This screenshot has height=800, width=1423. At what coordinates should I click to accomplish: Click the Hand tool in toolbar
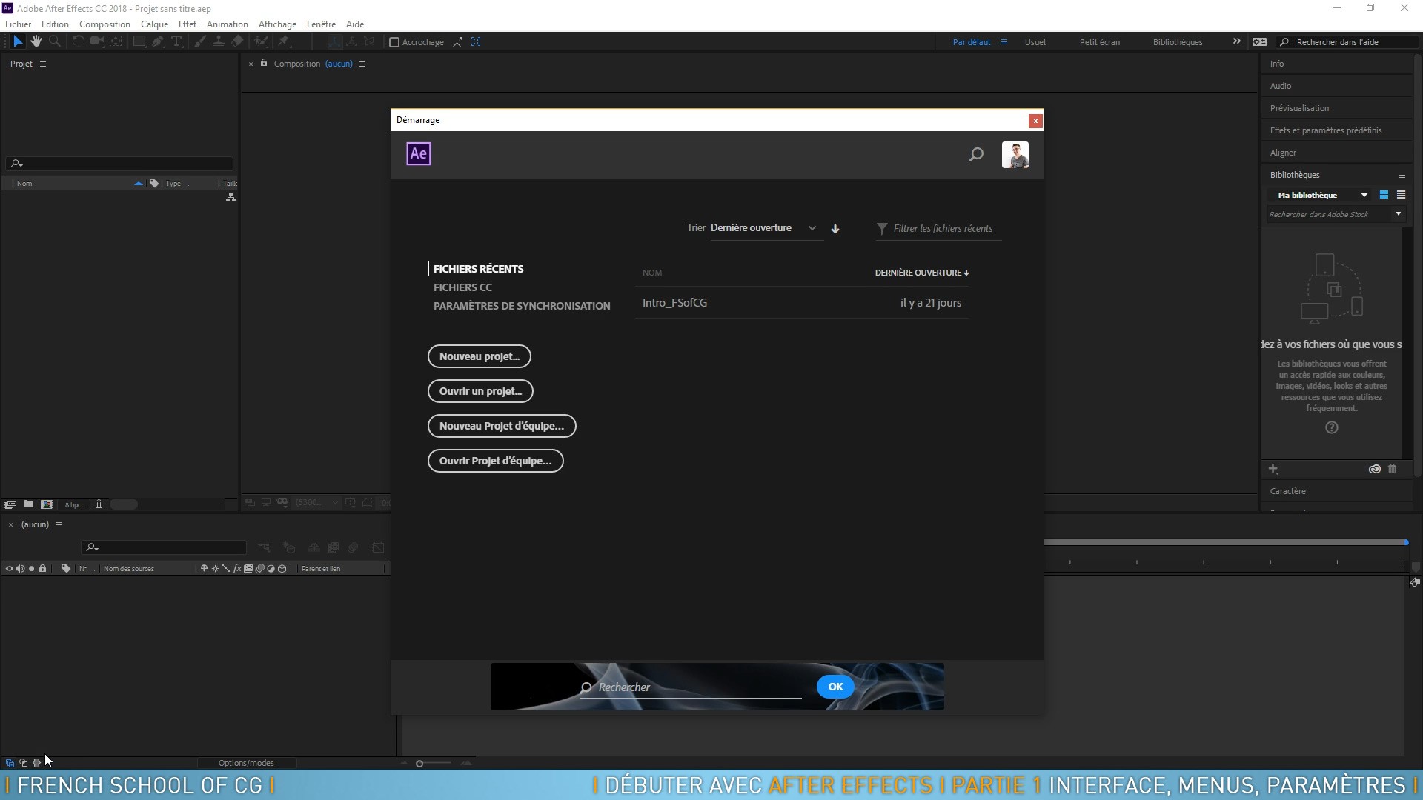point(35,42)
